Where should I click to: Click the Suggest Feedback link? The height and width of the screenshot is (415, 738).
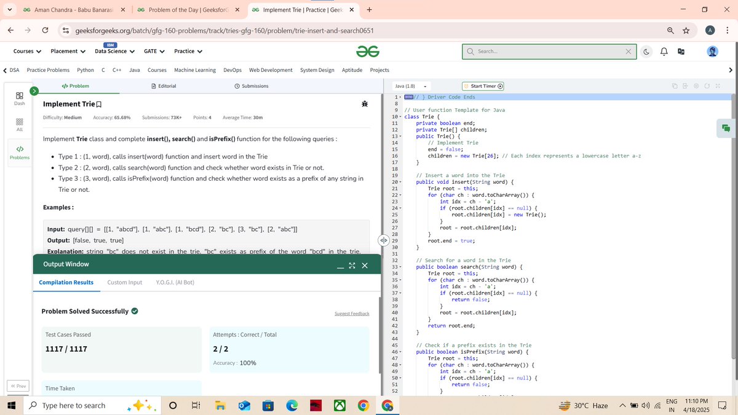point(352,314)
